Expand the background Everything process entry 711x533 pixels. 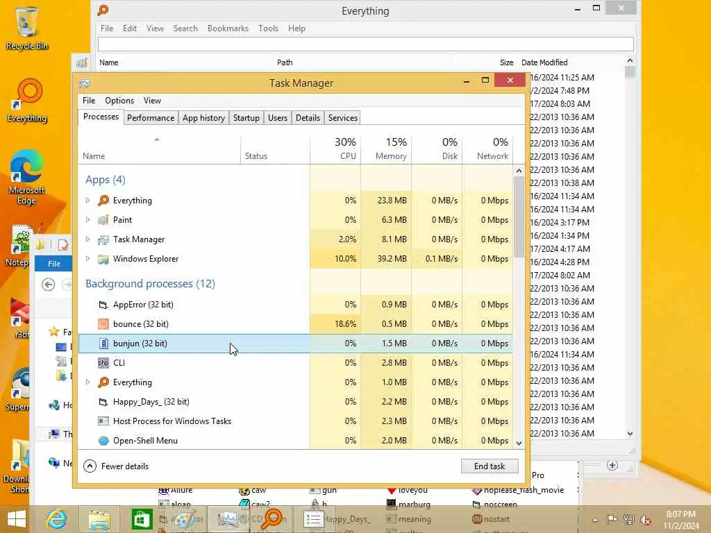coord(88,382)
